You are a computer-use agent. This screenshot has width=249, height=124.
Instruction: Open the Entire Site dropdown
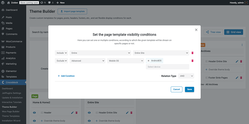tap(161, 53)
